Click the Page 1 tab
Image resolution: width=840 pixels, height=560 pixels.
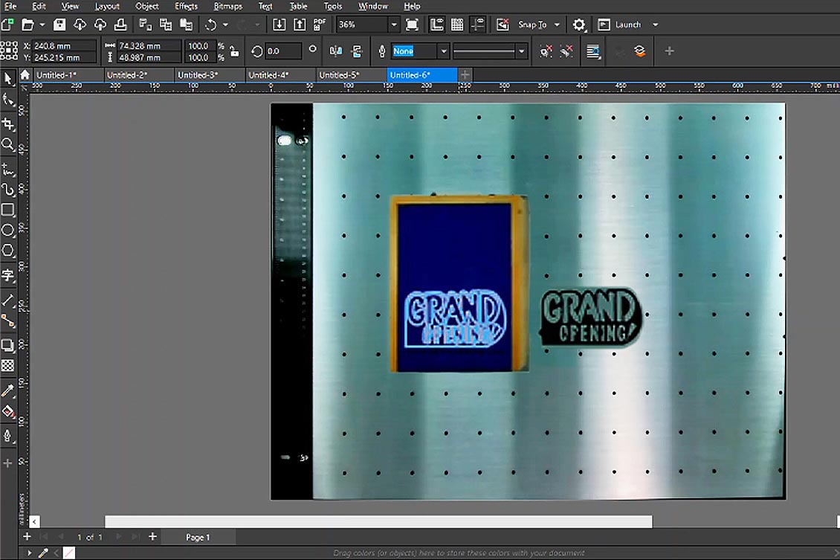tap(198, 537)
